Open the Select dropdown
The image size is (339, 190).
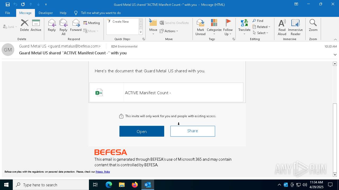261,33
